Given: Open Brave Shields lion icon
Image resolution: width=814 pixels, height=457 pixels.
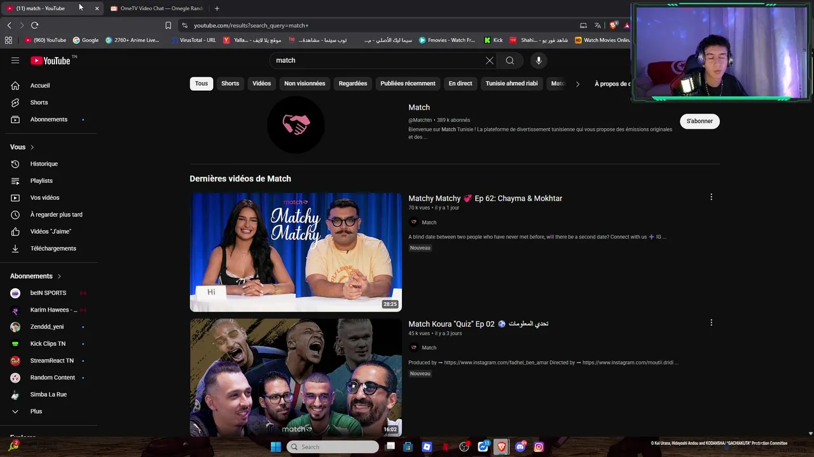Looking at the screenshot, I should tap(613, 25).
